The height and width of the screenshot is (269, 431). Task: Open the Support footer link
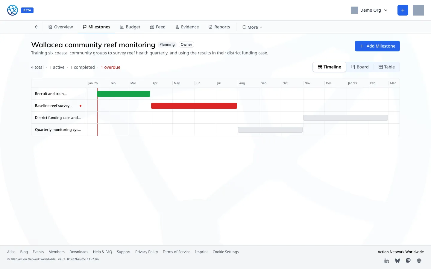(x=124, y=252)
